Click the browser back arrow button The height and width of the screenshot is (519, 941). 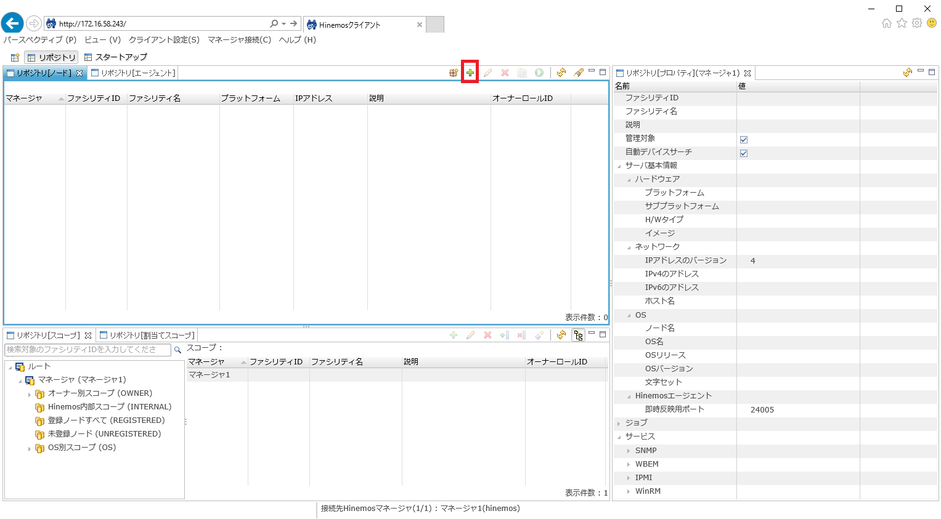12,23
